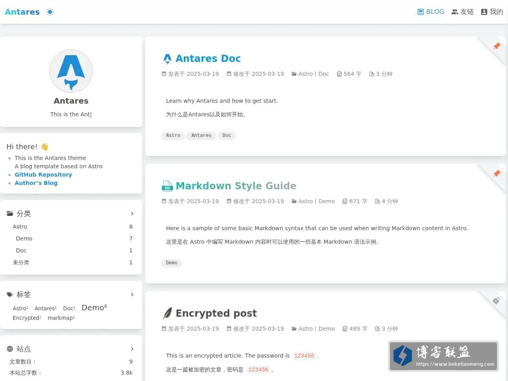The height and width of the screenshot is (381, 508).
Task: Click the folder icon next to 分类
Action: point(10,213)
